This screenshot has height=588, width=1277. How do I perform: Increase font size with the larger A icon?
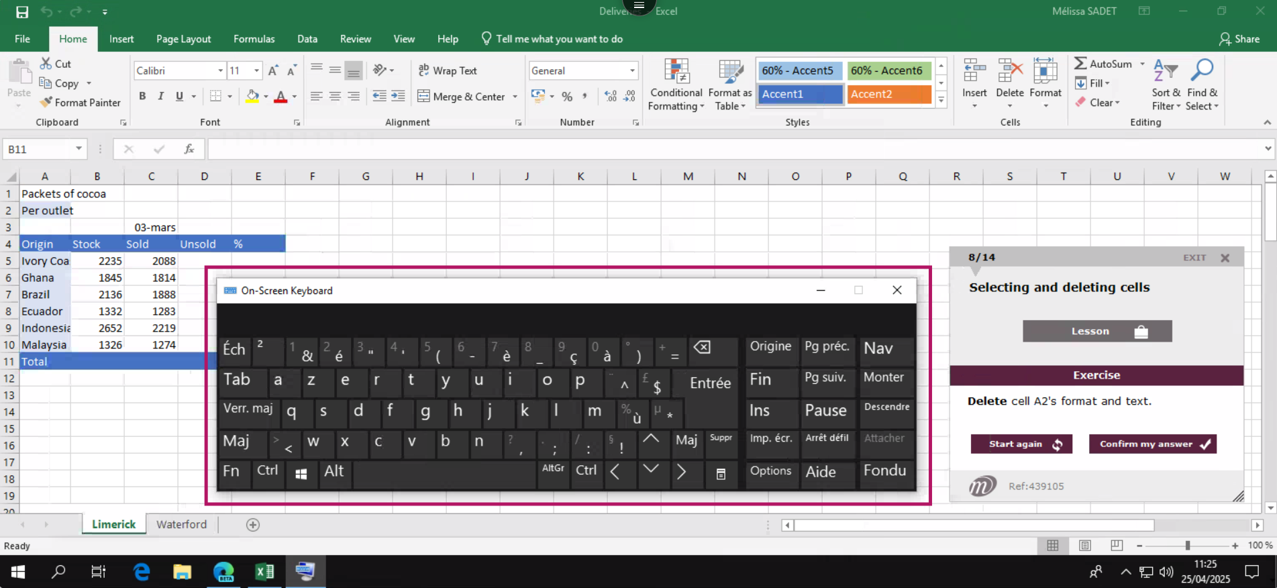(273, 70)
